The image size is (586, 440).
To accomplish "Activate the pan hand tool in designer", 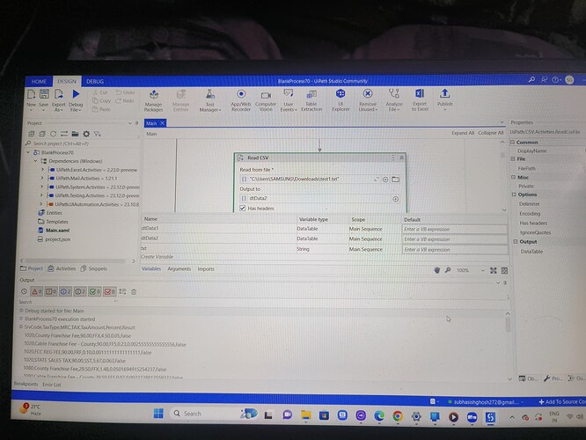I will (x=436, y=270).
